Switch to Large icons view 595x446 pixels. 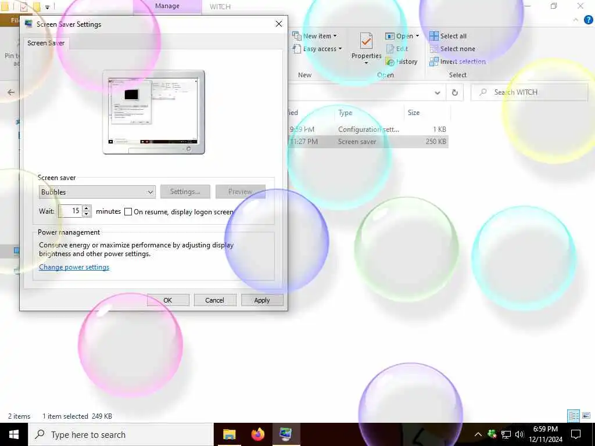[x=586, y=416]
